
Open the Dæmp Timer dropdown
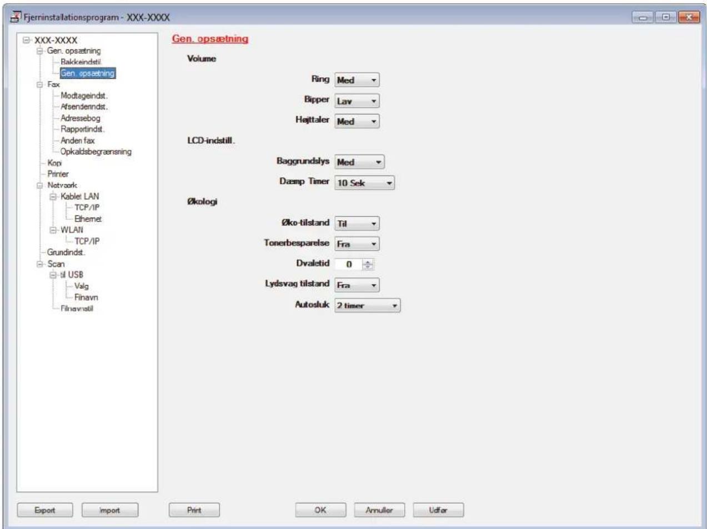coord(364,183)
